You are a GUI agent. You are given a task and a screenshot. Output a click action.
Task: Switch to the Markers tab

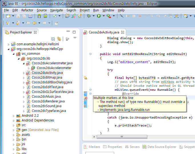(92, 147)
